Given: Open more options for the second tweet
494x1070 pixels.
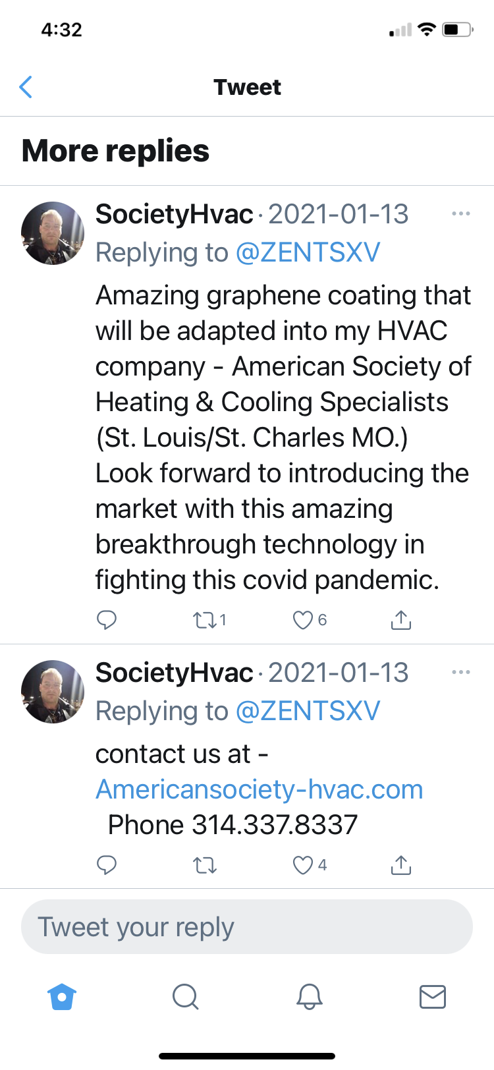Looking at the screenshot, I should click(460, 673).
